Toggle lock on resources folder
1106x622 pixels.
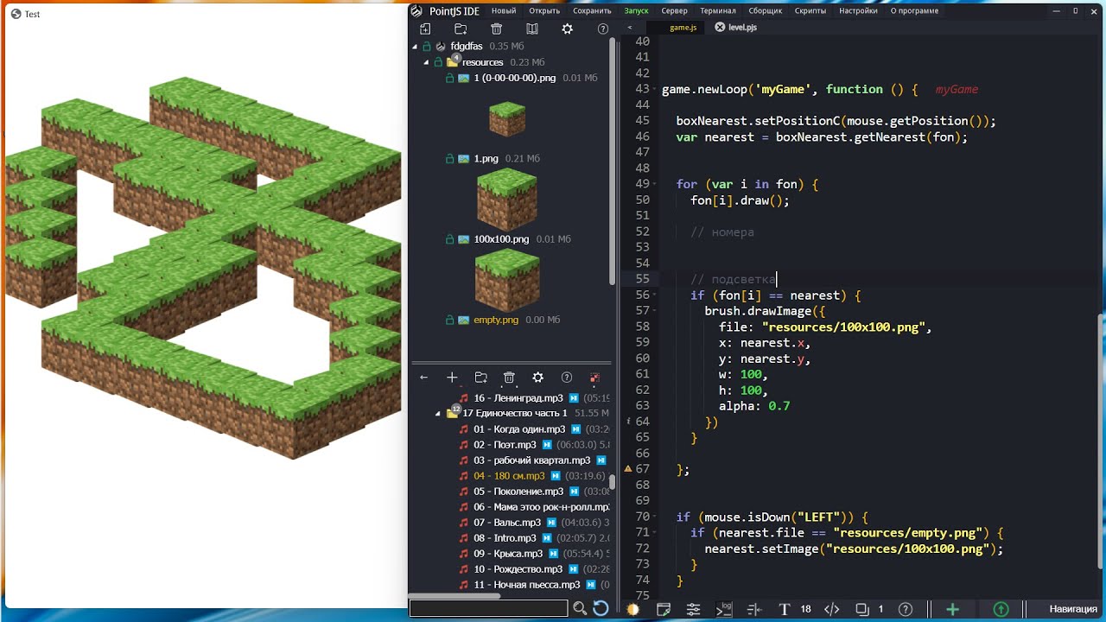(x=438, y=62)
